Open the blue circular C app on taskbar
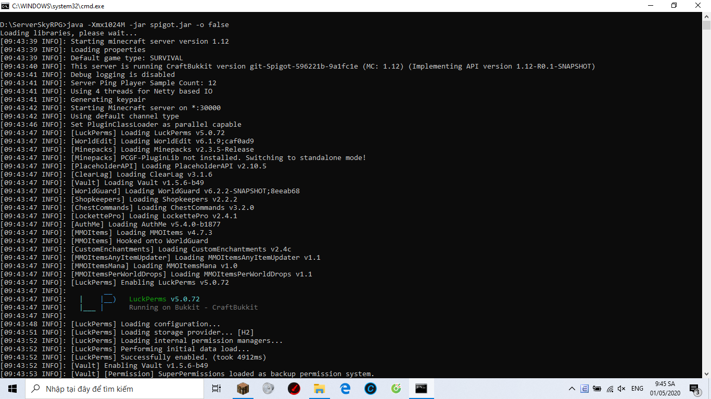711x399 pixels. point(370,389)
